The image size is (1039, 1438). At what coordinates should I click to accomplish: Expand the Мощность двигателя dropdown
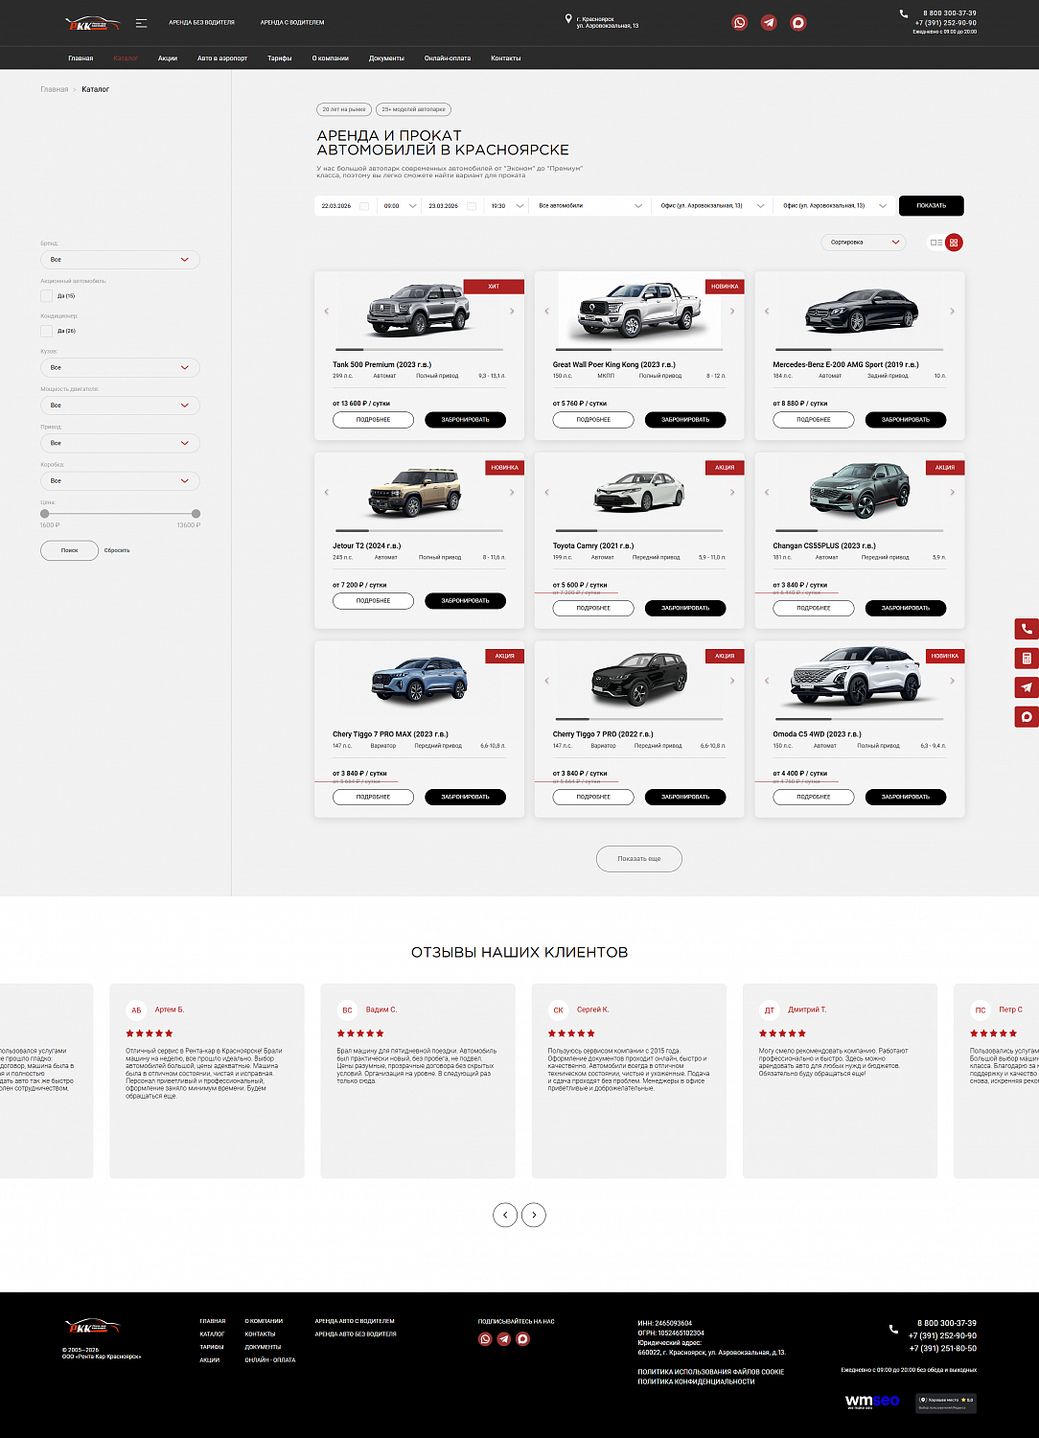(120, 406)
